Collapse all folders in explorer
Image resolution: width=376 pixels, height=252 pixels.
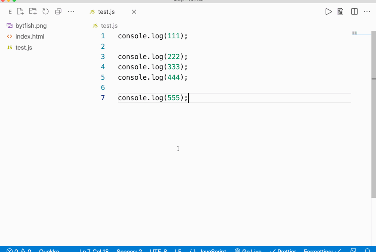point(58,11)
